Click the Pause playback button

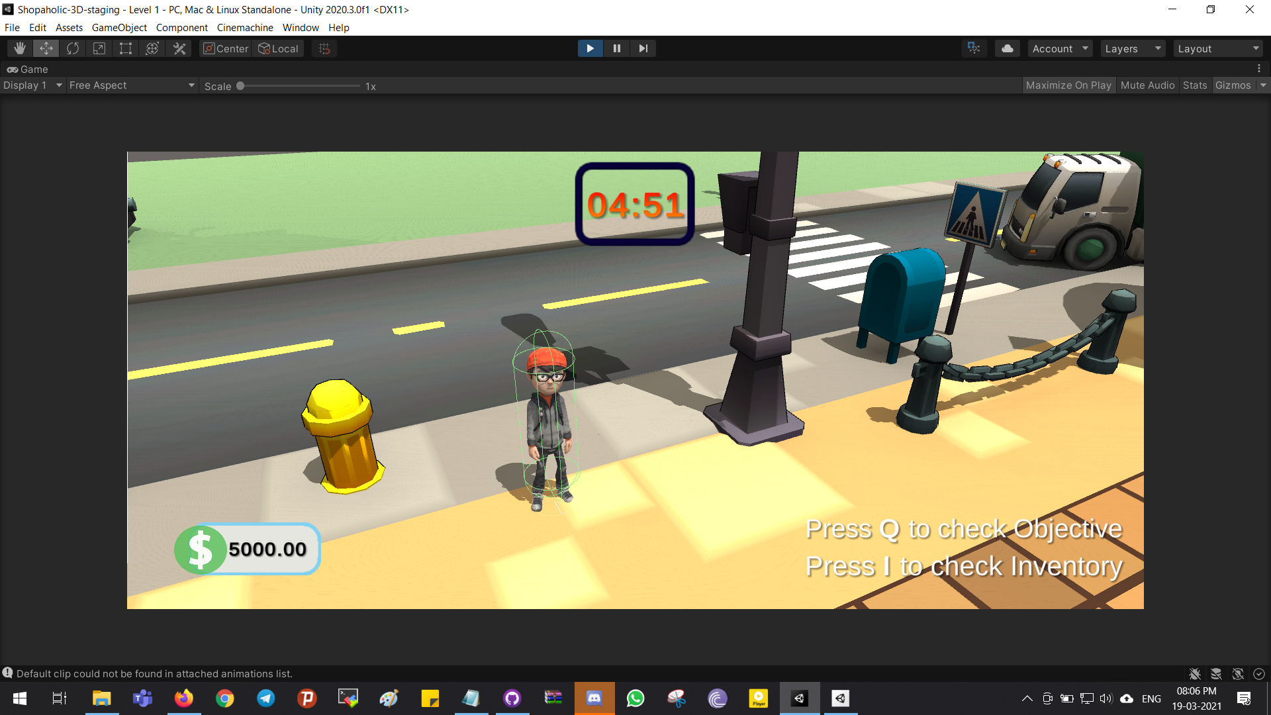[616, 48]
